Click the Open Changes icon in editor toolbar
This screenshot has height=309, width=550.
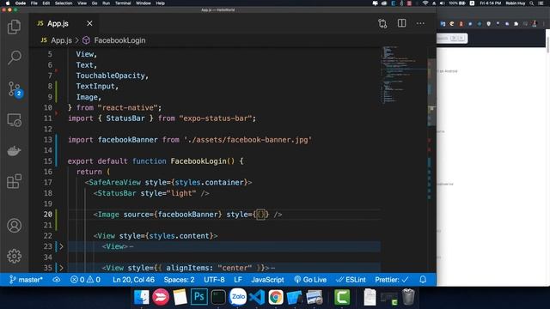[x=382, y=23]
